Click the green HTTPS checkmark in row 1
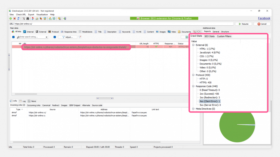The image size is (280, 157). 156,47
